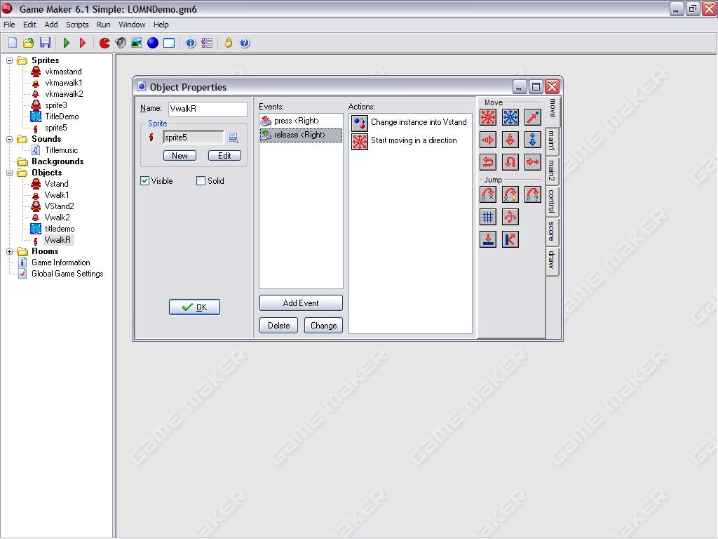Add a background using landscape icon
718x539 pixels.
137,43
